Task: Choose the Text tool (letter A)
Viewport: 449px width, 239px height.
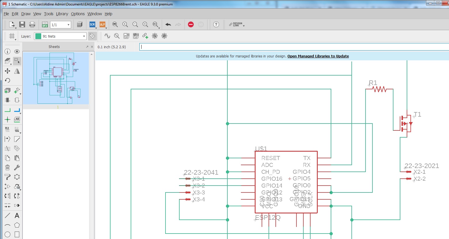Action: coord(17,215)
